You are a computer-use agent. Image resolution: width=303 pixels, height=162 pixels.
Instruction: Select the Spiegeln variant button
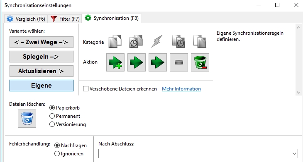tap(42, 57)
